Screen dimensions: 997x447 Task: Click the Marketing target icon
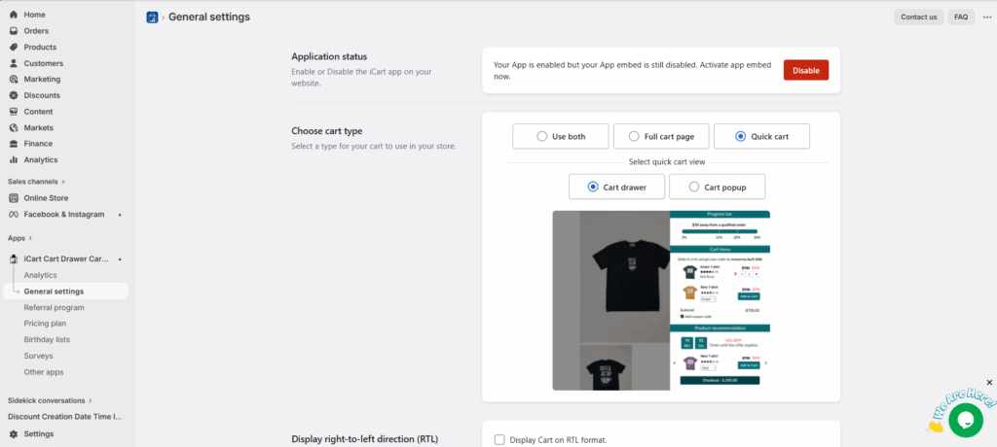(x=14, y=80)
